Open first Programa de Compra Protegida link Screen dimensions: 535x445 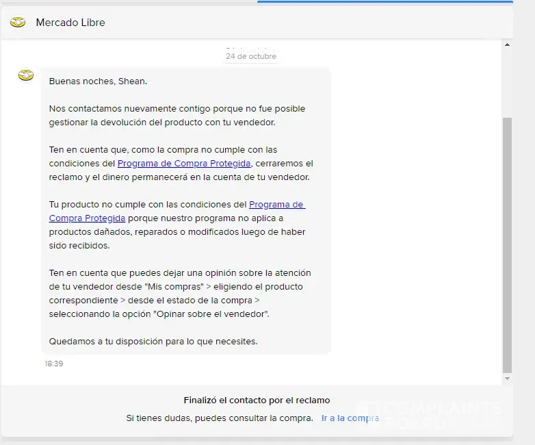184,164
